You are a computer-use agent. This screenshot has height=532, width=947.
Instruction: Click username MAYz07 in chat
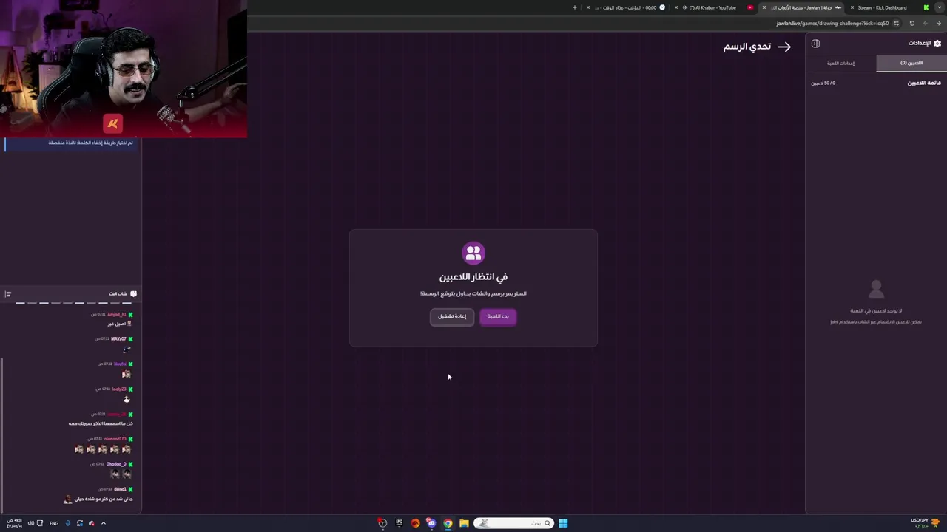click(118, 339)
